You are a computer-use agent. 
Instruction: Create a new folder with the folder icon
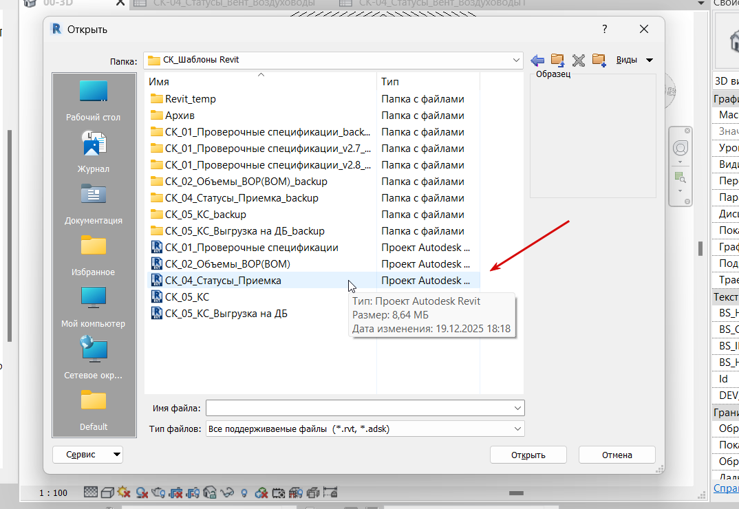pos(599,60)
